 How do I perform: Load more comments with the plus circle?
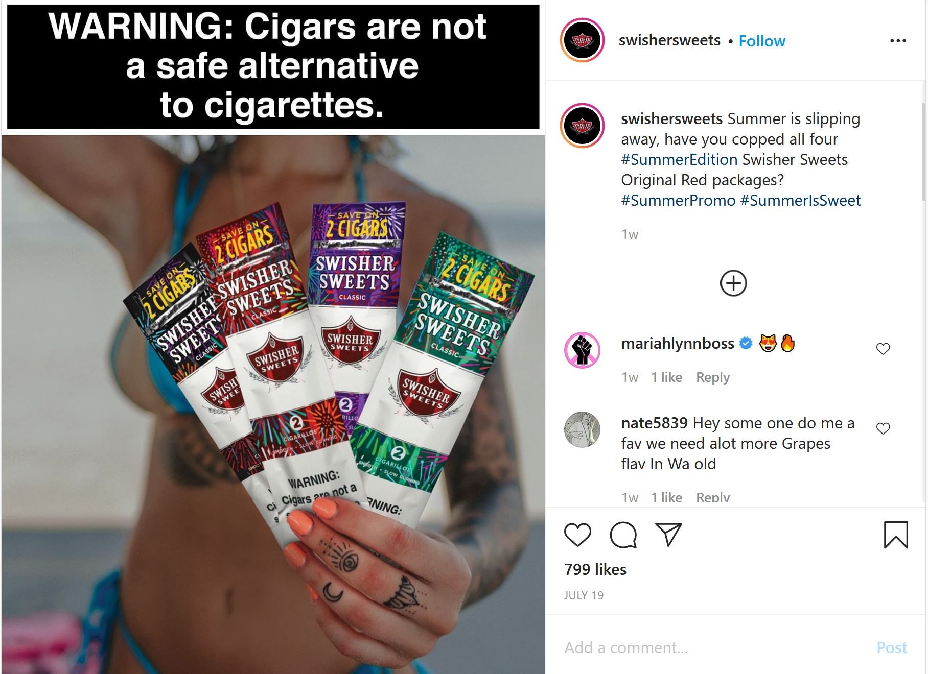pos(733,283)
